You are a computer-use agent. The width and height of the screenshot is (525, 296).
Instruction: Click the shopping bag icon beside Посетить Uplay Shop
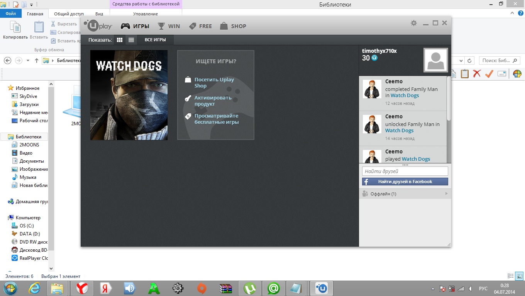click(188, 80)
